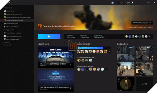Collapse the Racing games category

pyautogui.click(x=3, y=30)
